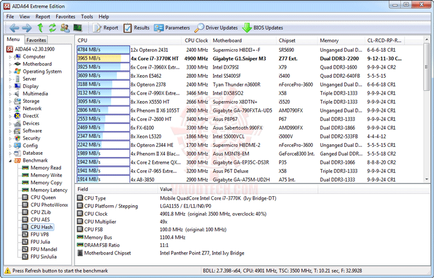Click the results list scroll down arrow
Image resolution: width=434 pixels, height=278 pixels.
[427, 179]
